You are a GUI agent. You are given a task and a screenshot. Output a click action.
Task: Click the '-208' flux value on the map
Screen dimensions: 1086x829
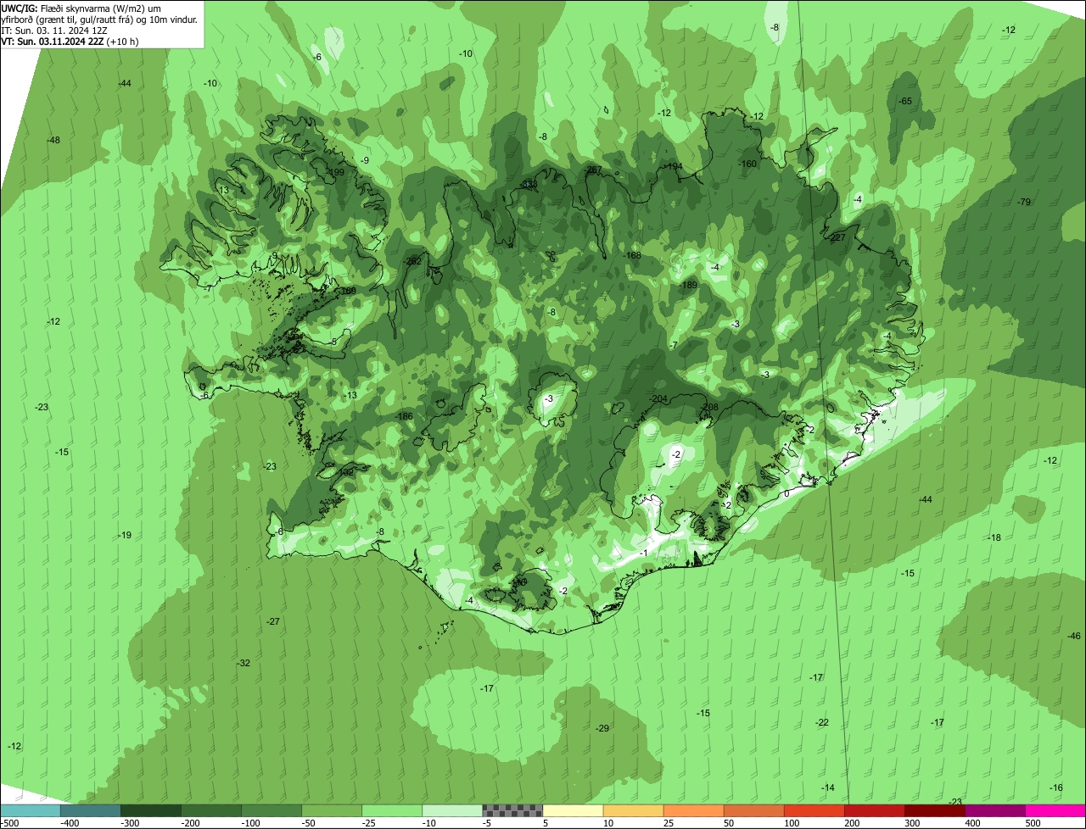(x=709, y=407)
